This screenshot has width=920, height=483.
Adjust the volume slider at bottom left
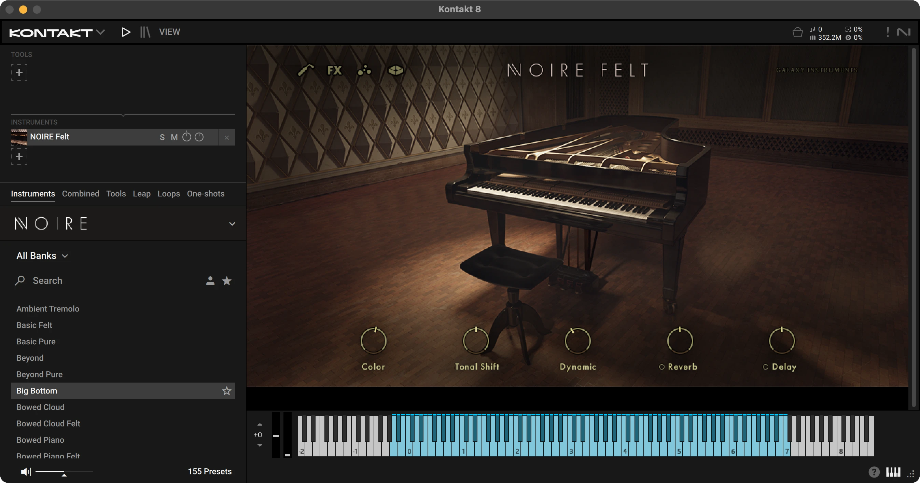64,471
